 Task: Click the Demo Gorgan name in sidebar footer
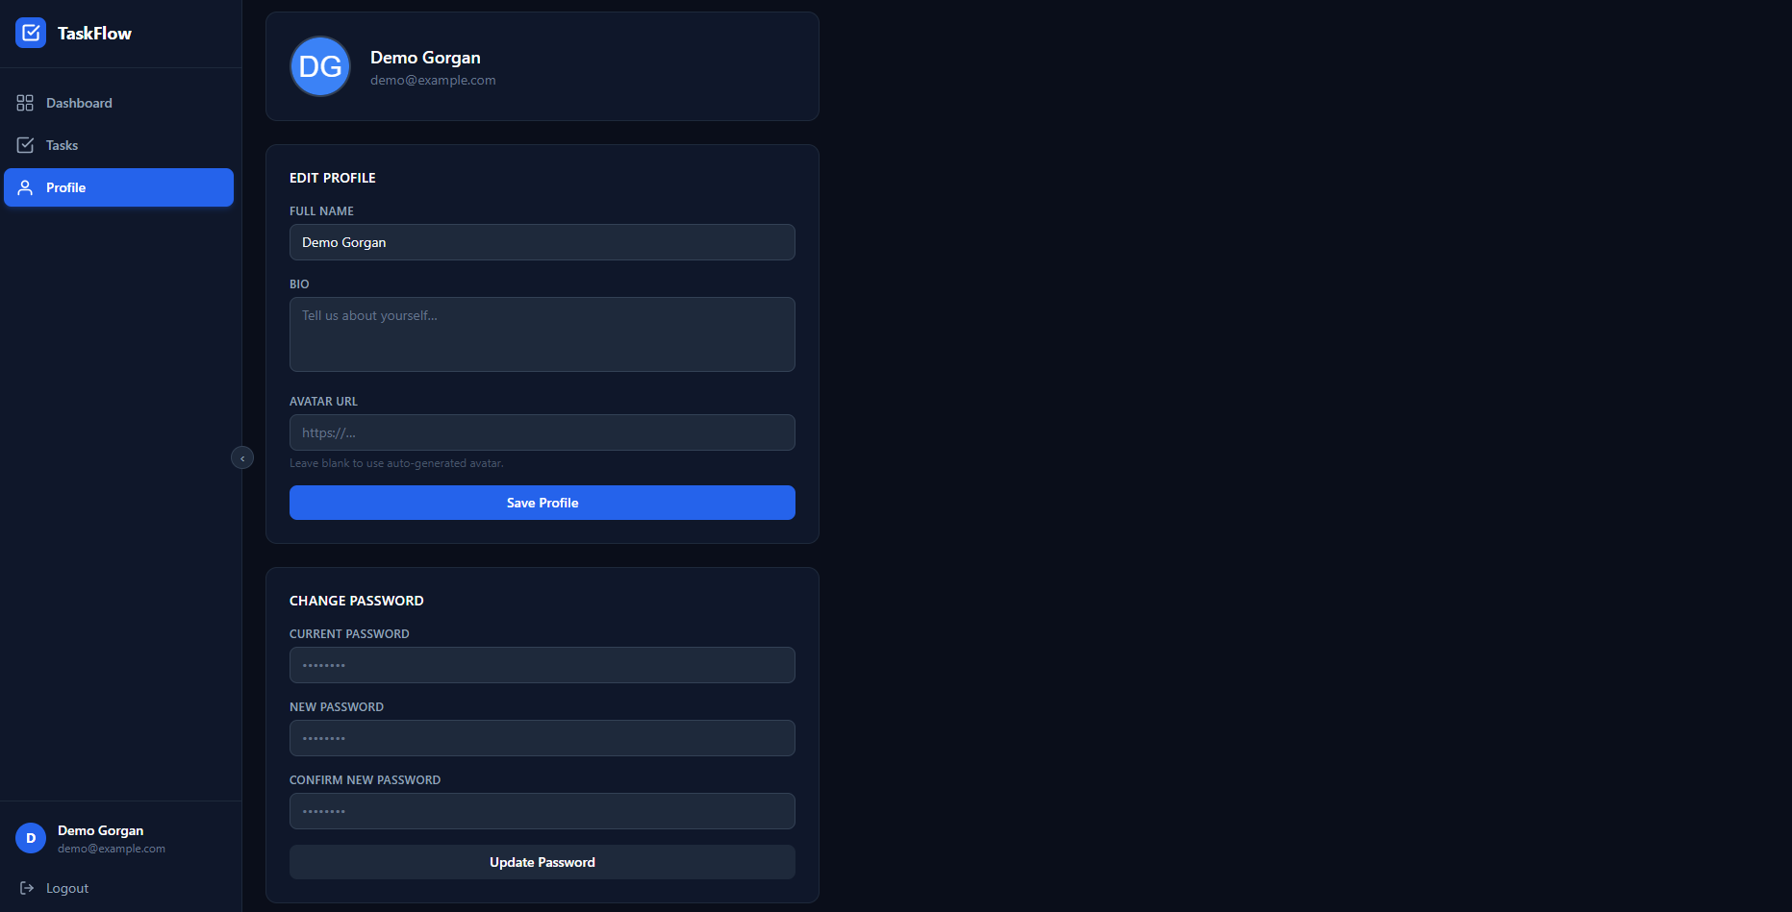click(100, 830)
